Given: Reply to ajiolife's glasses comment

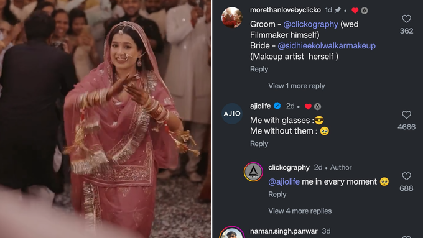Looking at the screenshot, I should 259,144.
